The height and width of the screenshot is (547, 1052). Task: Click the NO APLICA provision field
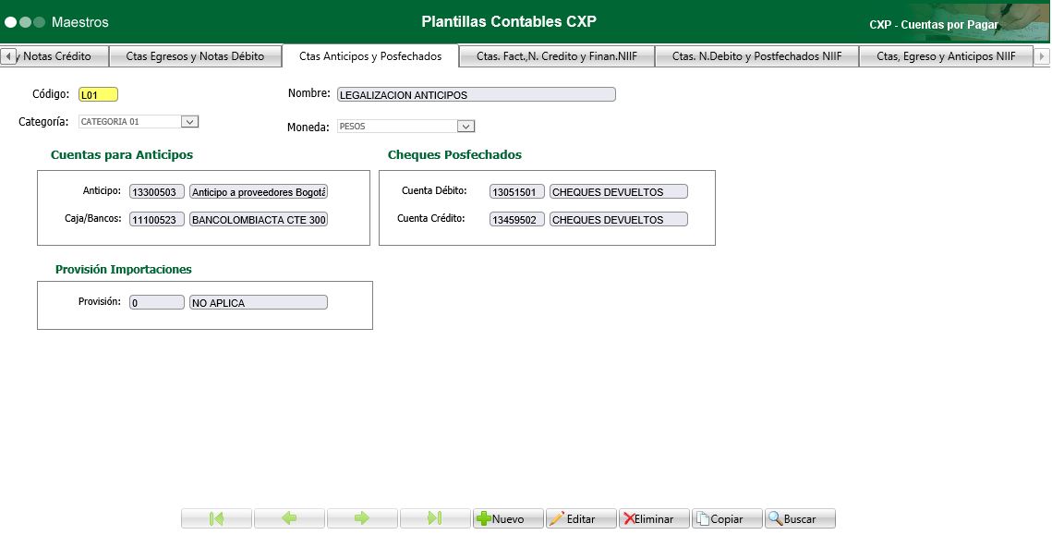(x=259, y=303)
